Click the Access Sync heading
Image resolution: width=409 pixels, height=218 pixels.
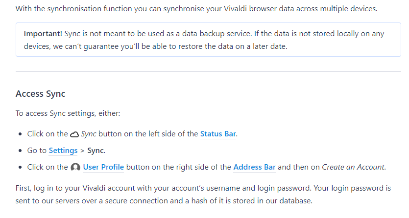coord(41,94)
